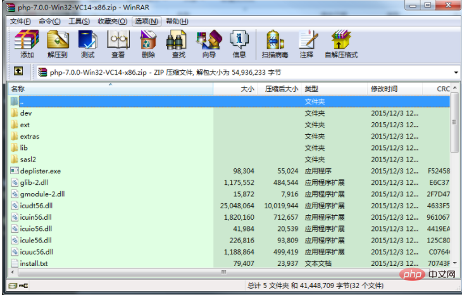462x295 pixels.
Task: Open the 帮助(H) menu
Action: tap(177, 22)
